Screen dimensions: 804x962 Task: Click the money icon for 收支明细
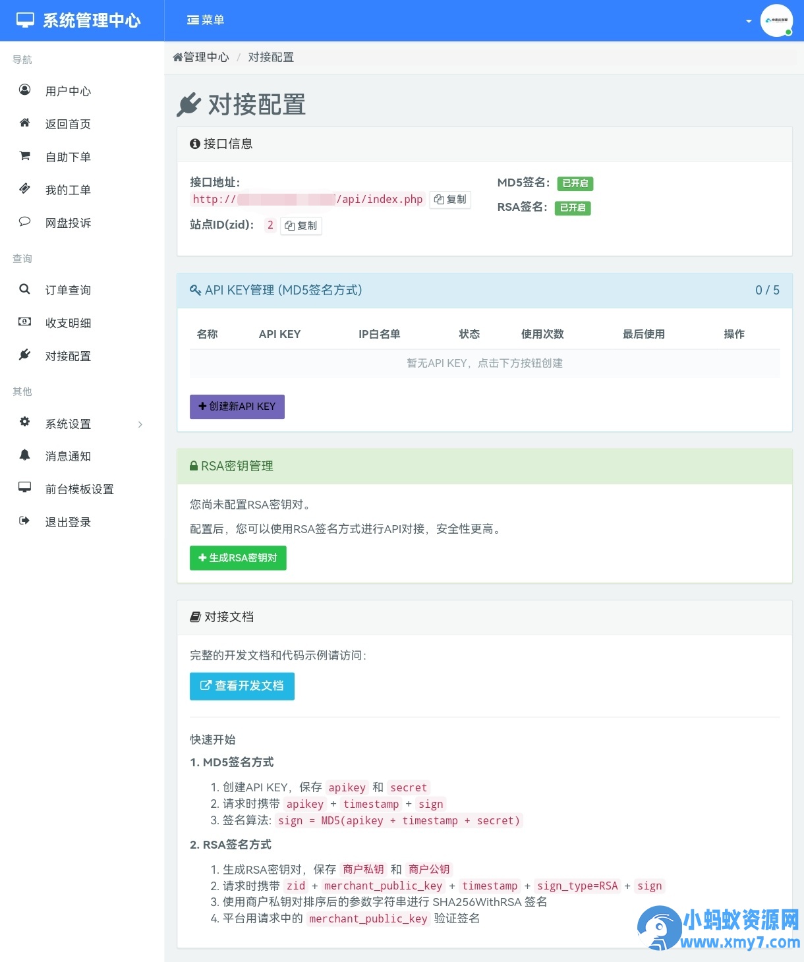click(x=24, y=322)
